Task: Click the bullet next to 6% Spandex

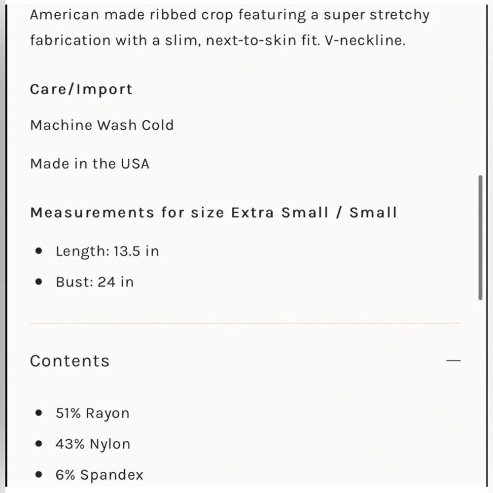Action: (x=38, y=474)
